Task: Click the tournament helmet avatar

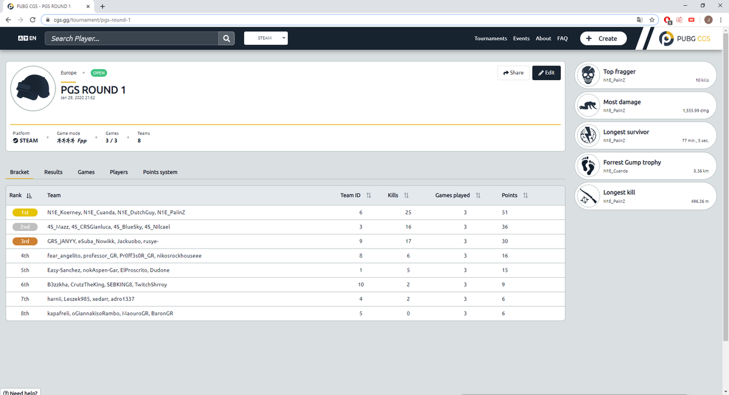Action: 33,89
